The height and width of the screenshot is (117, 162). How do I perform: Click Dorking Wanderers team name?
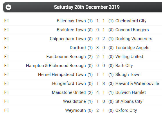(134, 39)
